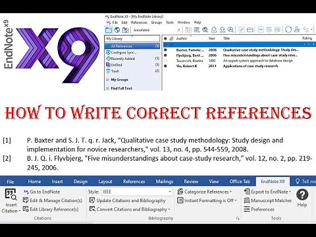This screenshot has height=237, width=316.
Task: Switch to Word Mailings tab
Action: (165, 182)
